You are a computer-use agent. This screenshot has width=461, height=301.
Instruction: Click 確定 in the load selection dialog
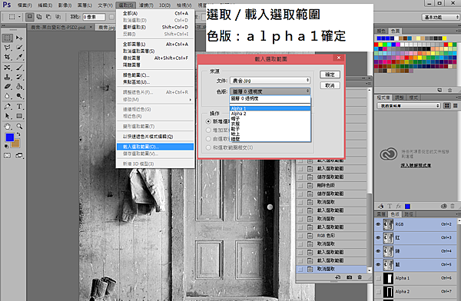330,74
